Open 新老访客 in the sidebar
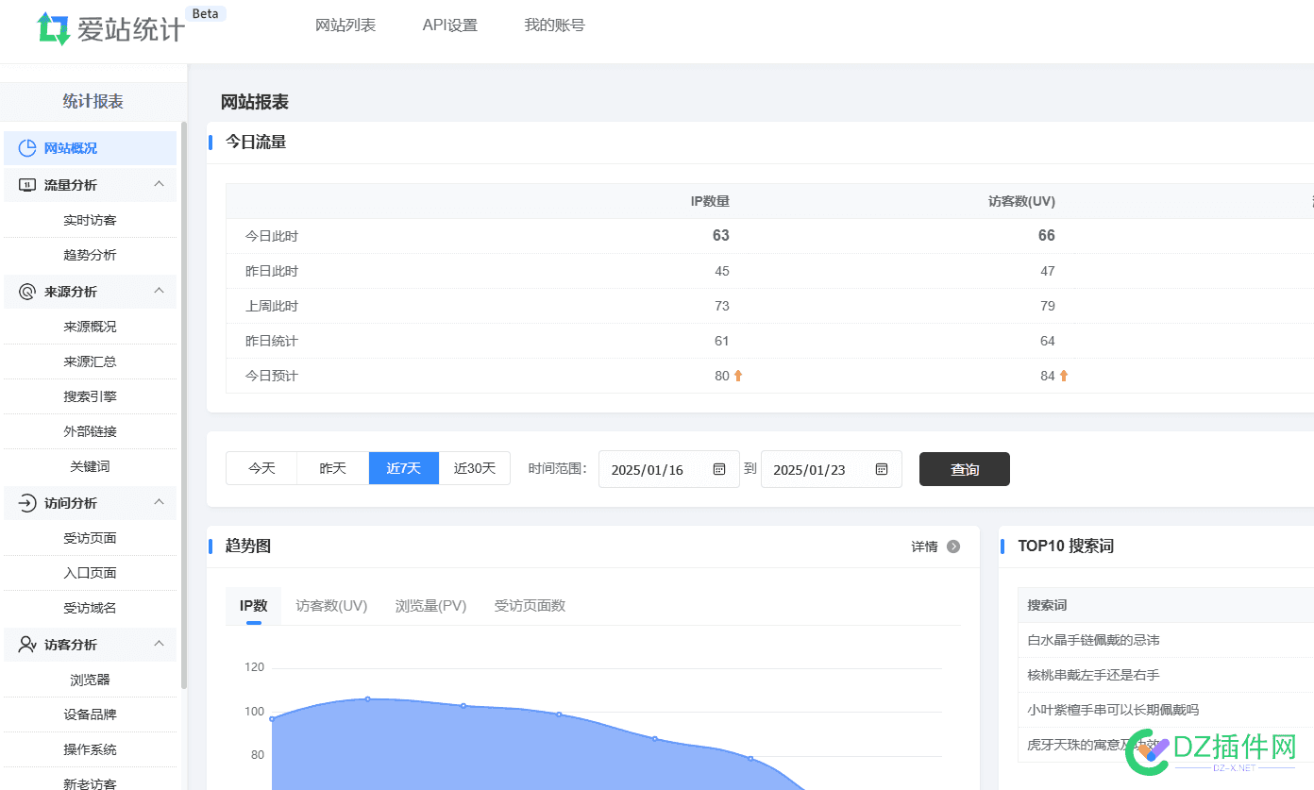The image size is (1314, 790). coord(90,782)
